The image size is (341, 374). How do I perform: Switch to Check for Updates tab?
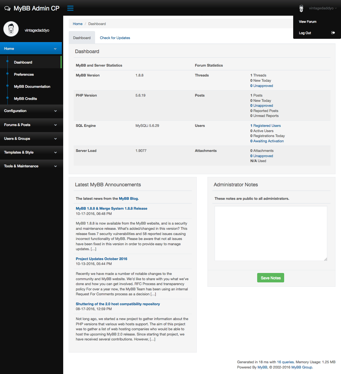click(x=115, y=38)
